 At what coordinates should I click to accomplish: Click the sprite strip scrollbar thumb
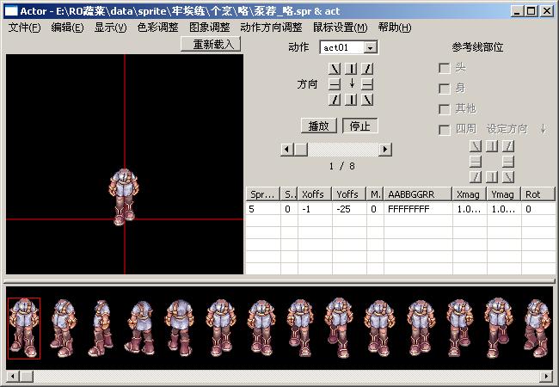pyautogui.click(x=26, y=376)
